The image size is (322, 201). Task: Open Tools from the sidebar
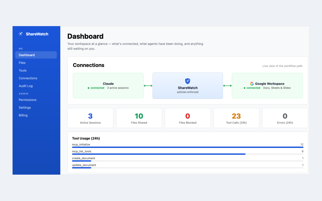tap(36, 71)
